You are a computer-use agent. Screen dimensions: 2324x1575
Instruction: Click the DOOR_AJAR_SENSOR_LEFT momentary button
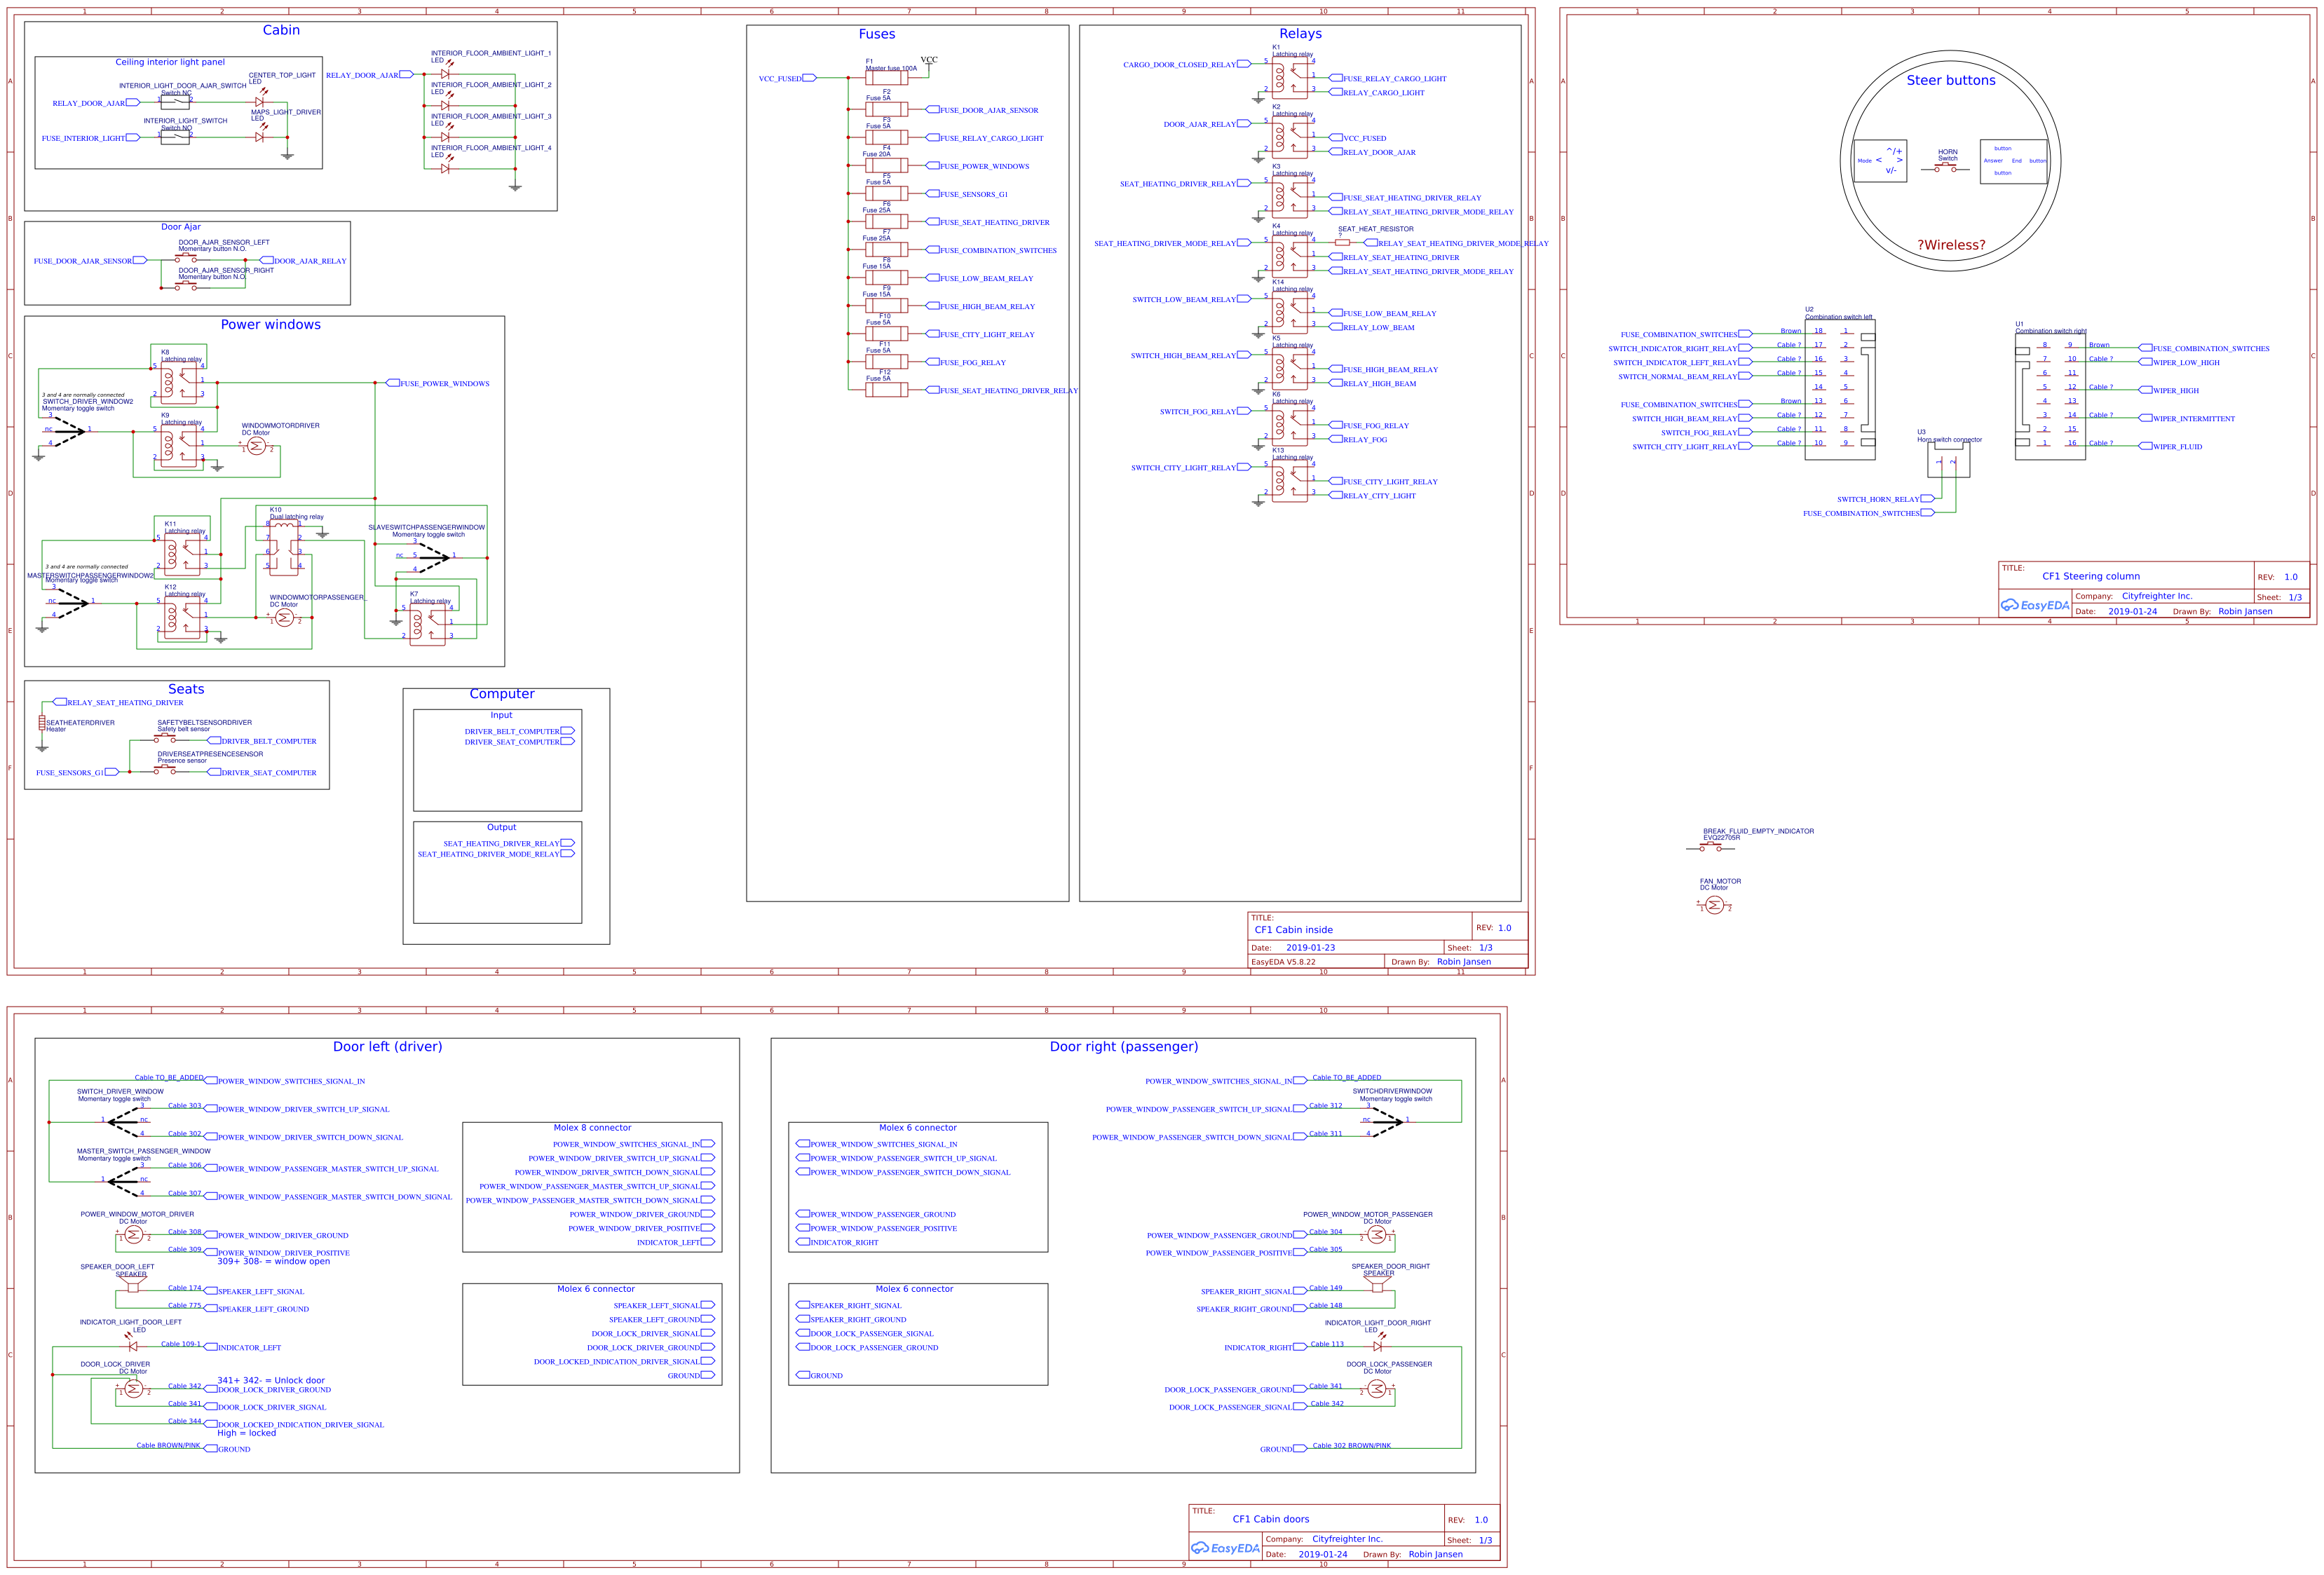point(186,258)
